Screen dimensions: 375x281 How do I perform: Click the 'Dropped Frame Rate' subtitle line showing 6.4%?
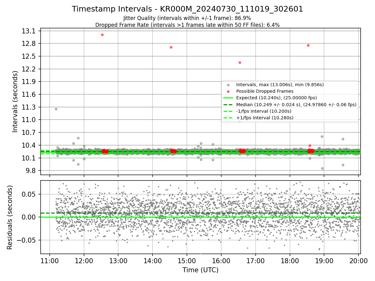click(187, 25)
